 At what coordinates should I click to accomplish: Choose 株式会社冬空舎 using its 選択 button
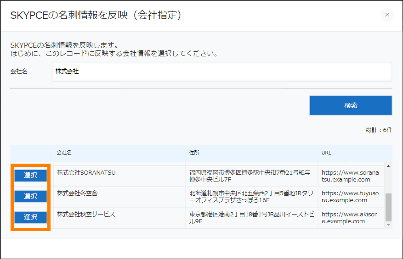click(x=30, y=196)
